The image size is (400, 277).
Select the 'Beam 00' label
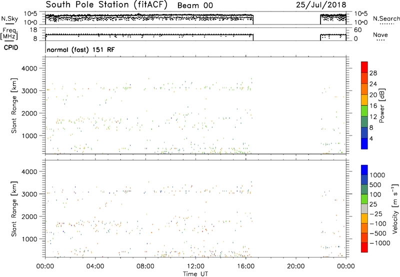195,5
